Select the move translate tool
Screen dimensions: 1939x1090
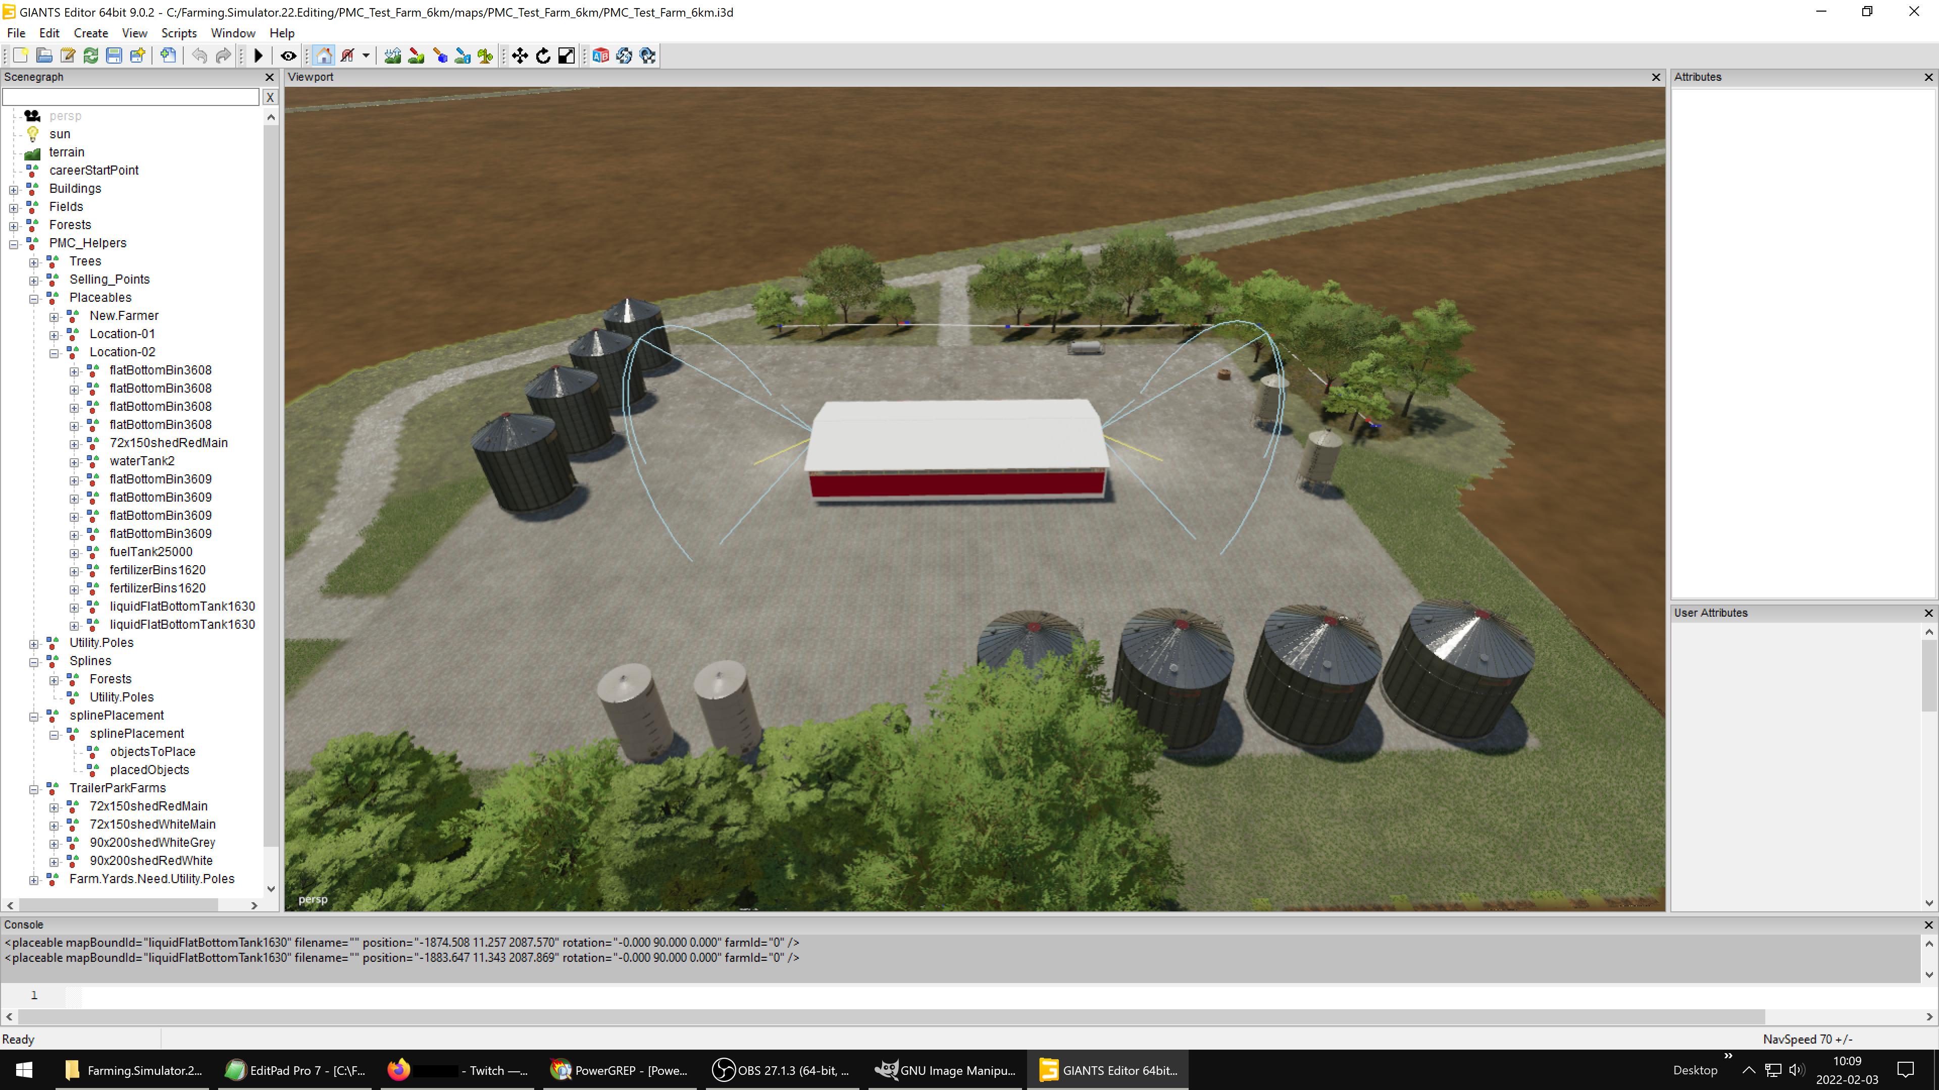coord(520,56)
